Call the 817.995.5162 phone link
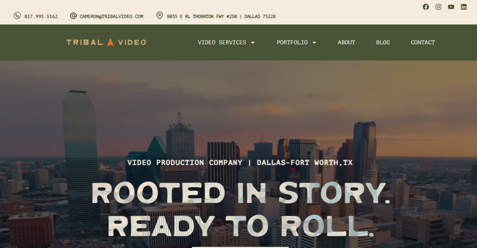This screenshot has width=477, height=248. (41, 16)
